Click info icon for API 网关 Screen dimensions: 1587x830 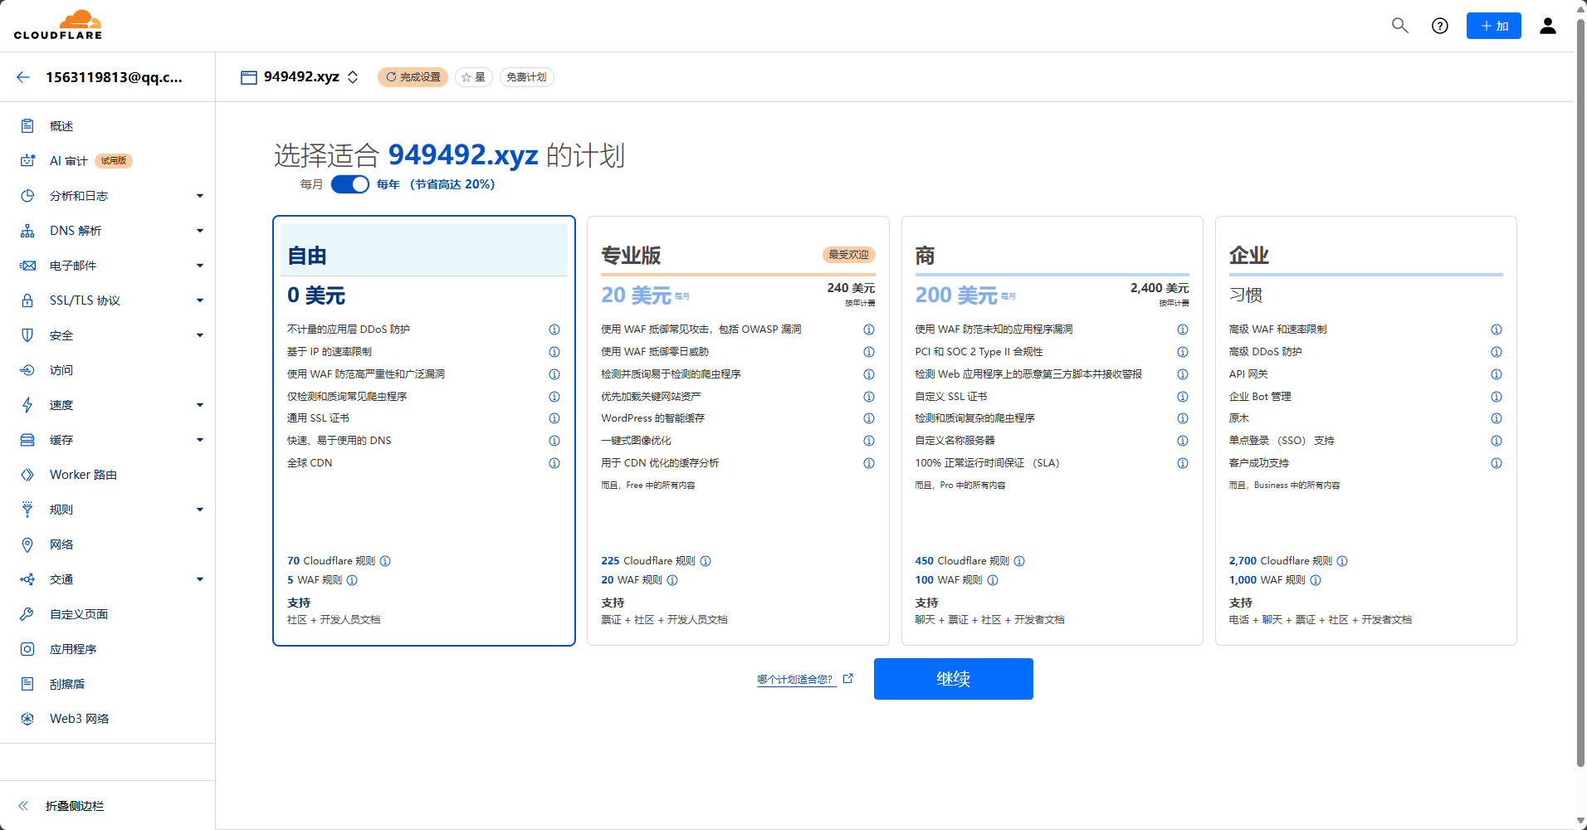tap(1497, 374)
